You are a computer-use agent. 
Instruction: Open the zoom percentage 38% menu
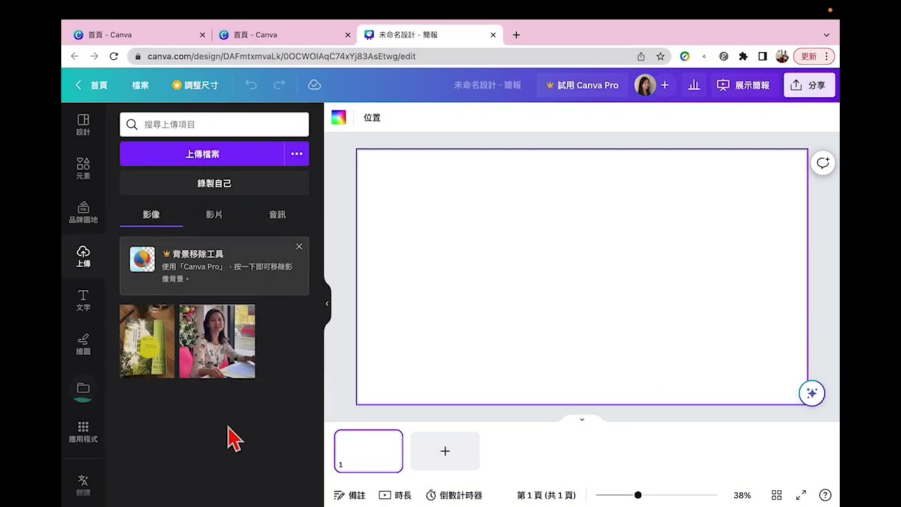[742, 495]
